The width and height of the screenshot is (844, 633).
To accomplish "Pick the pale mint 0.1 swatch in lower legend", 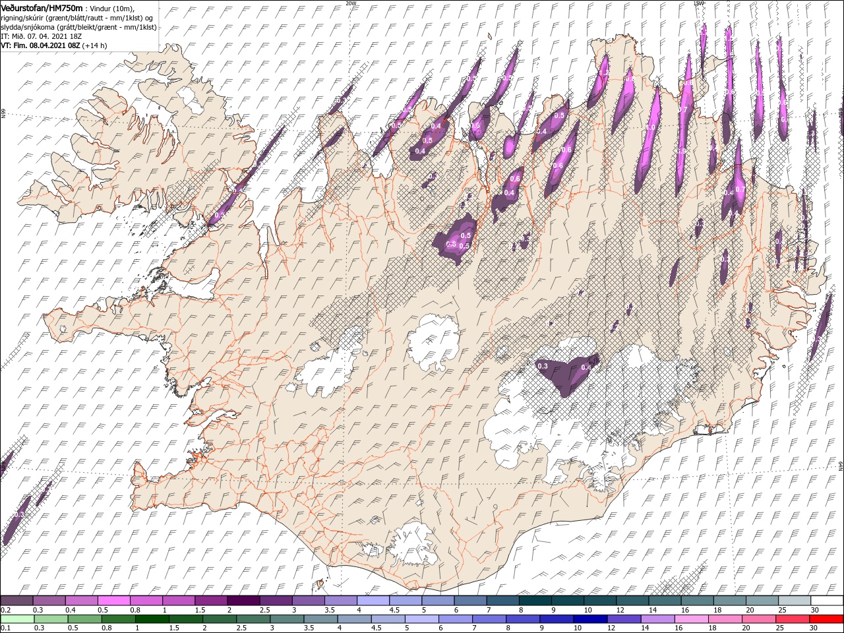I will tap(17, 619).
